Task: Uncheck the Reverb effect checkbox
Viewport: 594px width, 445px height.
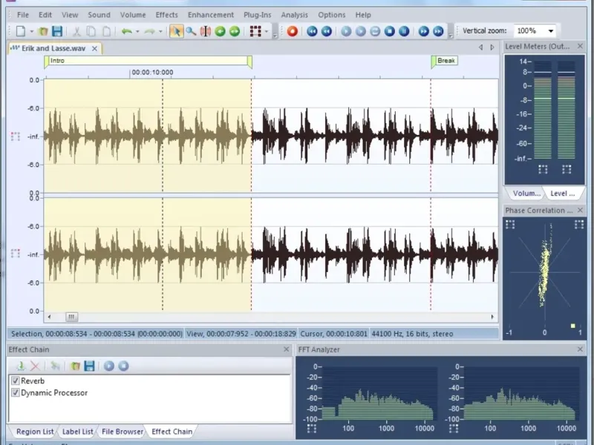Action: pyautogui.click(x=16, y=380)
